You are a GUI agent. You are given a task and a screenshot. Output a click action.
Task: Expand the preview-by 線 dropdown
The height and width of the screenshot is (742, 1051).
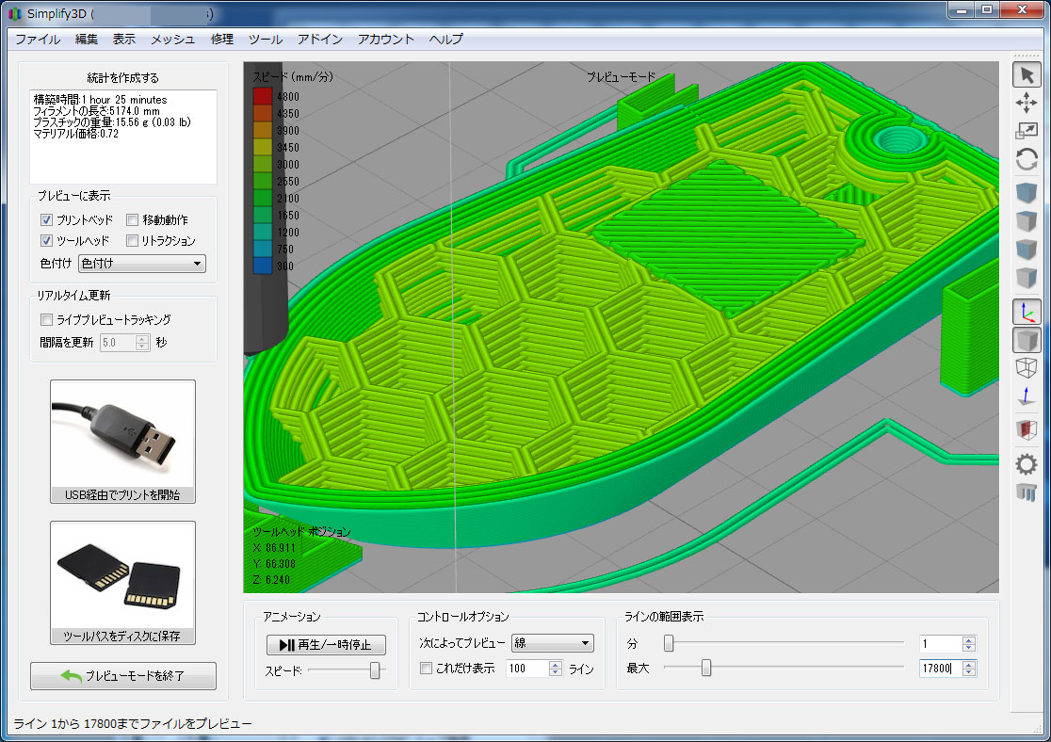(x=552, y=643)
